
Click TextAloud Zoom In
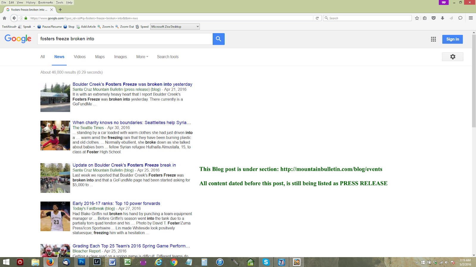[105, 27]
